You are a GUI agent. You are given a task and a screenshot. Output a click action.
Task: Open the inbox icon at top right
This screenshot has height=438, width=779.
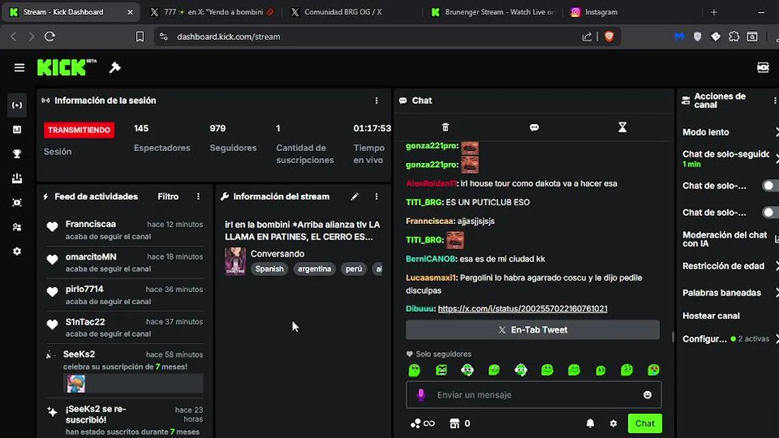coord(763,68)
